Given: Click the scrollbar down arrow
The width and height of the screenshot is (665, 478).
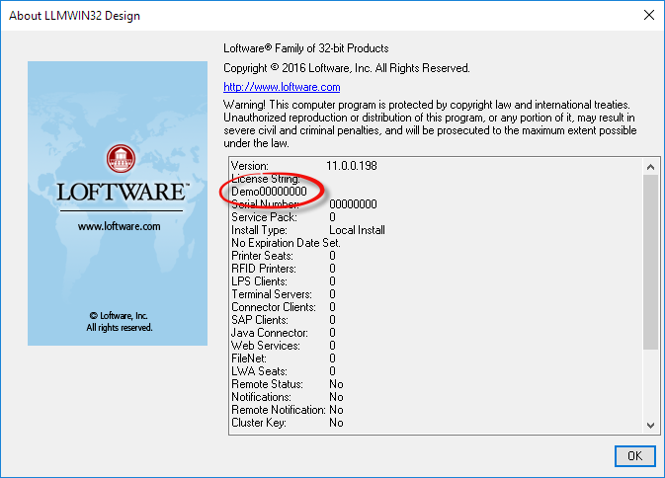Looking at the screenshot, I should [x=650, y=426].
